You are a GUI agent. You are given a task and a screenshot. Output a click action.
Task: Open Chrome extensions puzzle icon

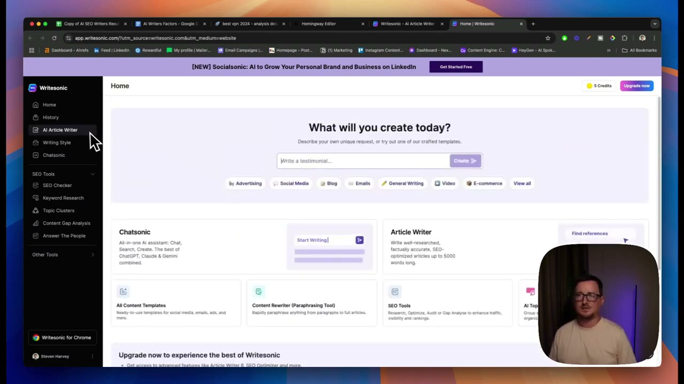624,38
